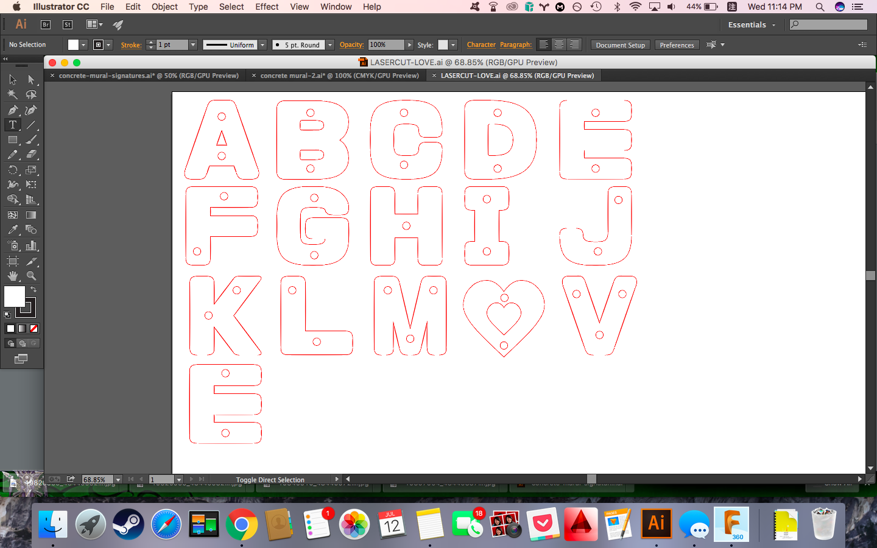Align paragraph right

pos(574,44)
